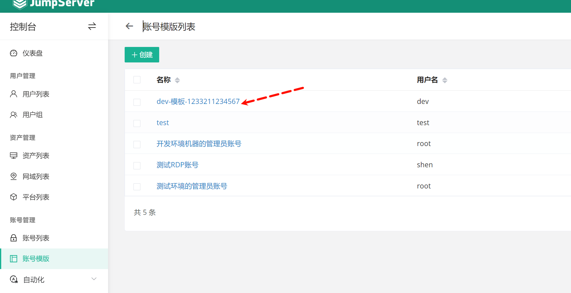This screenshot has height=293, width=571.
Task: Click the back arrow icon
Action: coord(130,26)
